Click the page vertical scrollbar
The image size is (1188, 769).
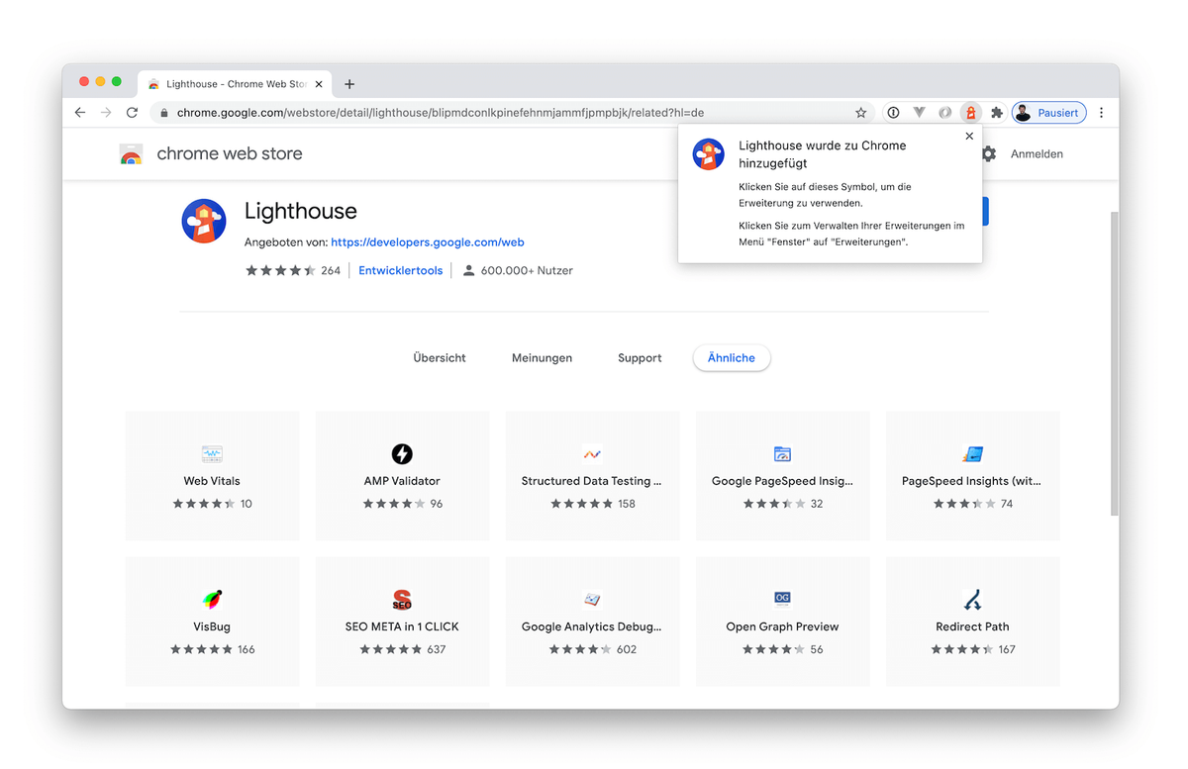1114,363
